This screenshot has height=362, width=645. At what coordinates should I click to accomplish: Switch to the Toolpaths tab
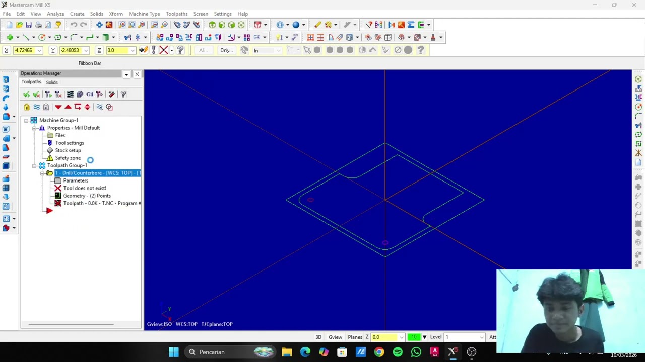(x=31, y=82)
